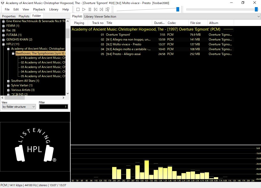Open the View dropdown 'by folder structure'
Screen dimensions: 261x188
[19, 107]
